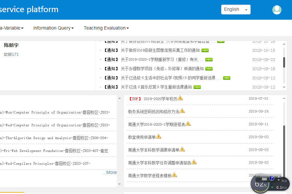This screenshot has width=292, height=194.
Task: Click the IME toolbar minimize dash
Action: (x=279, y=177)
